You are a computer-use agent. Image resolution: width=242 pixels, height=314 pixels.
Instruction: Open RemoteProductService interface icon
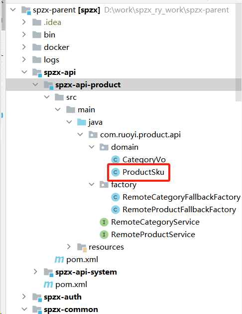click(104, 235)
